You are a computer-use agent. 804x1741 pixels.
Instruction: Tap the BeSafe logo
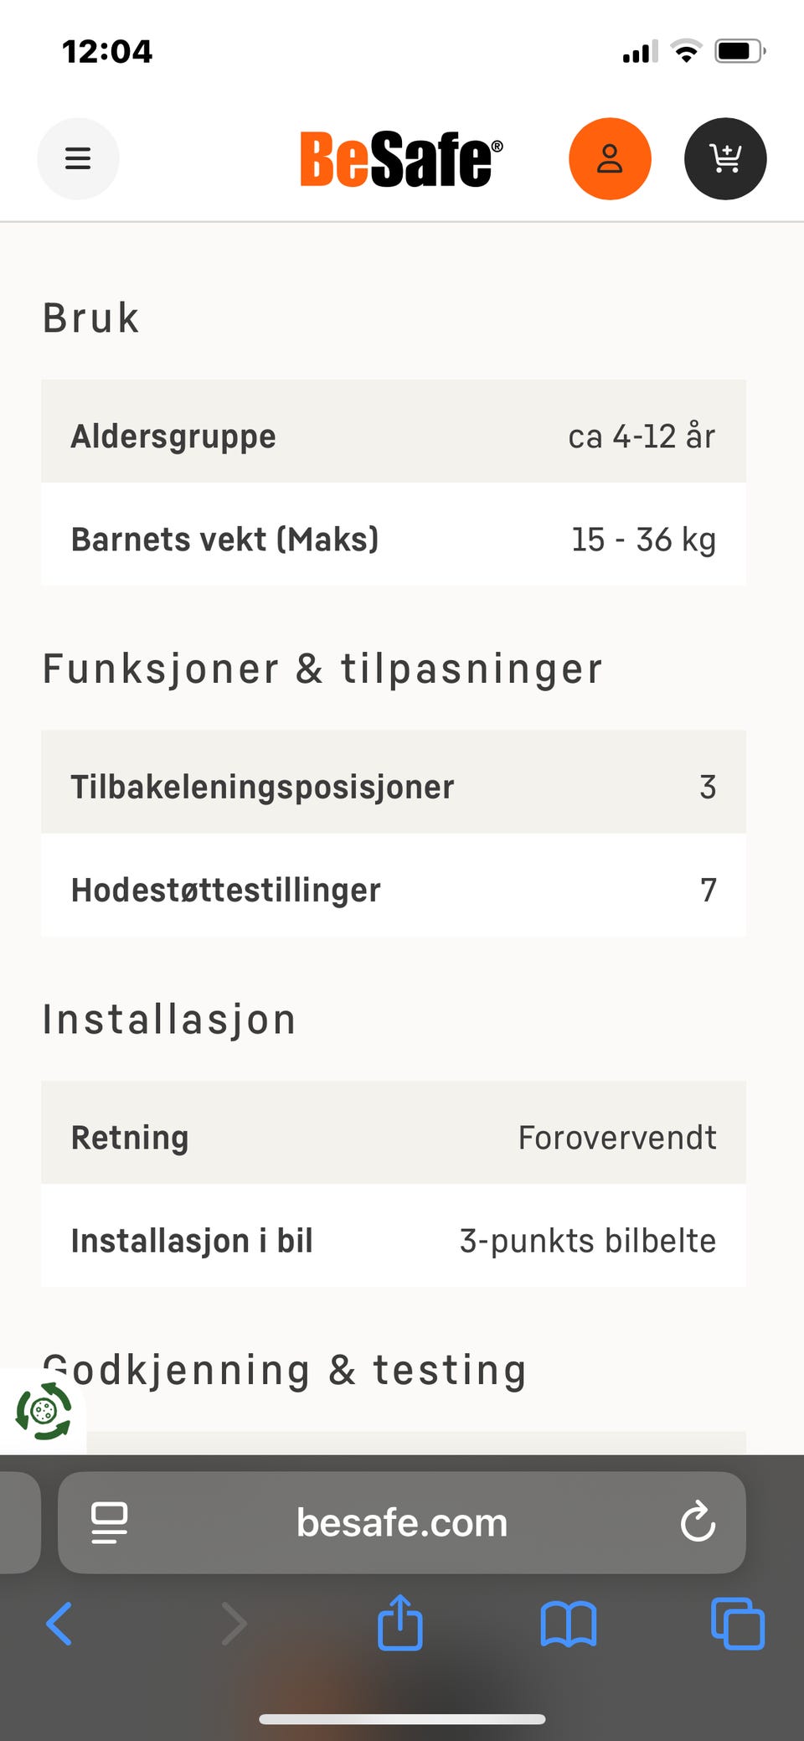pyautogui.click(x=401, y=158)
